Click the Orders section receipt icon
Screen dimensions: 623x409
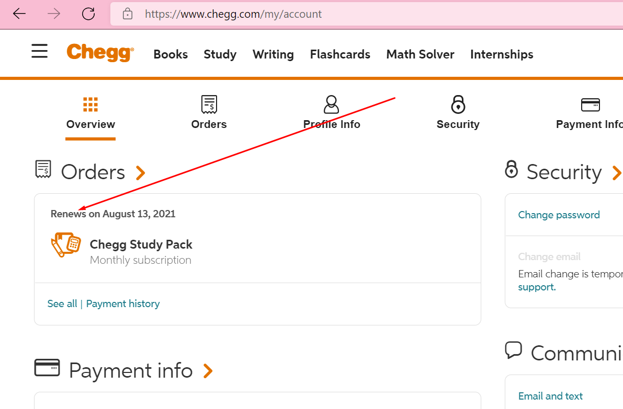pos(43,169)
